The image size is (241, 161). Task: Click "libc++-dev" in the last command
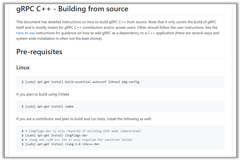[91, 144]
